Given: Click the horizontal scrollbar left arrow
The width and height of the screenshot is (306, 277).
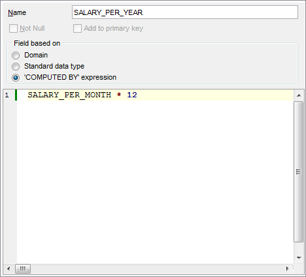Looking at the screenshot, I should click(8, 269).
